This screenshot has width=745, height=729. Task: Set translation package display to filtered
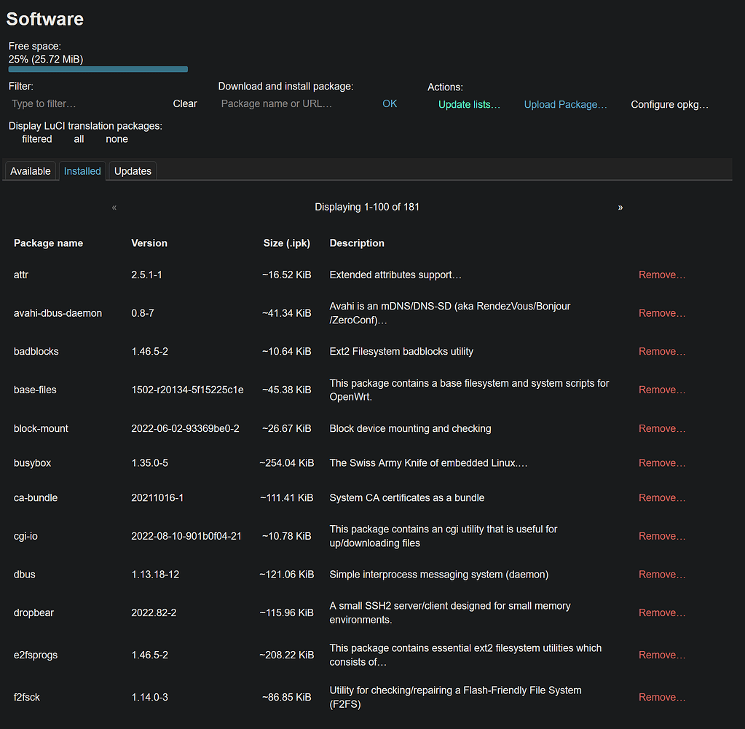pos(36,138)
